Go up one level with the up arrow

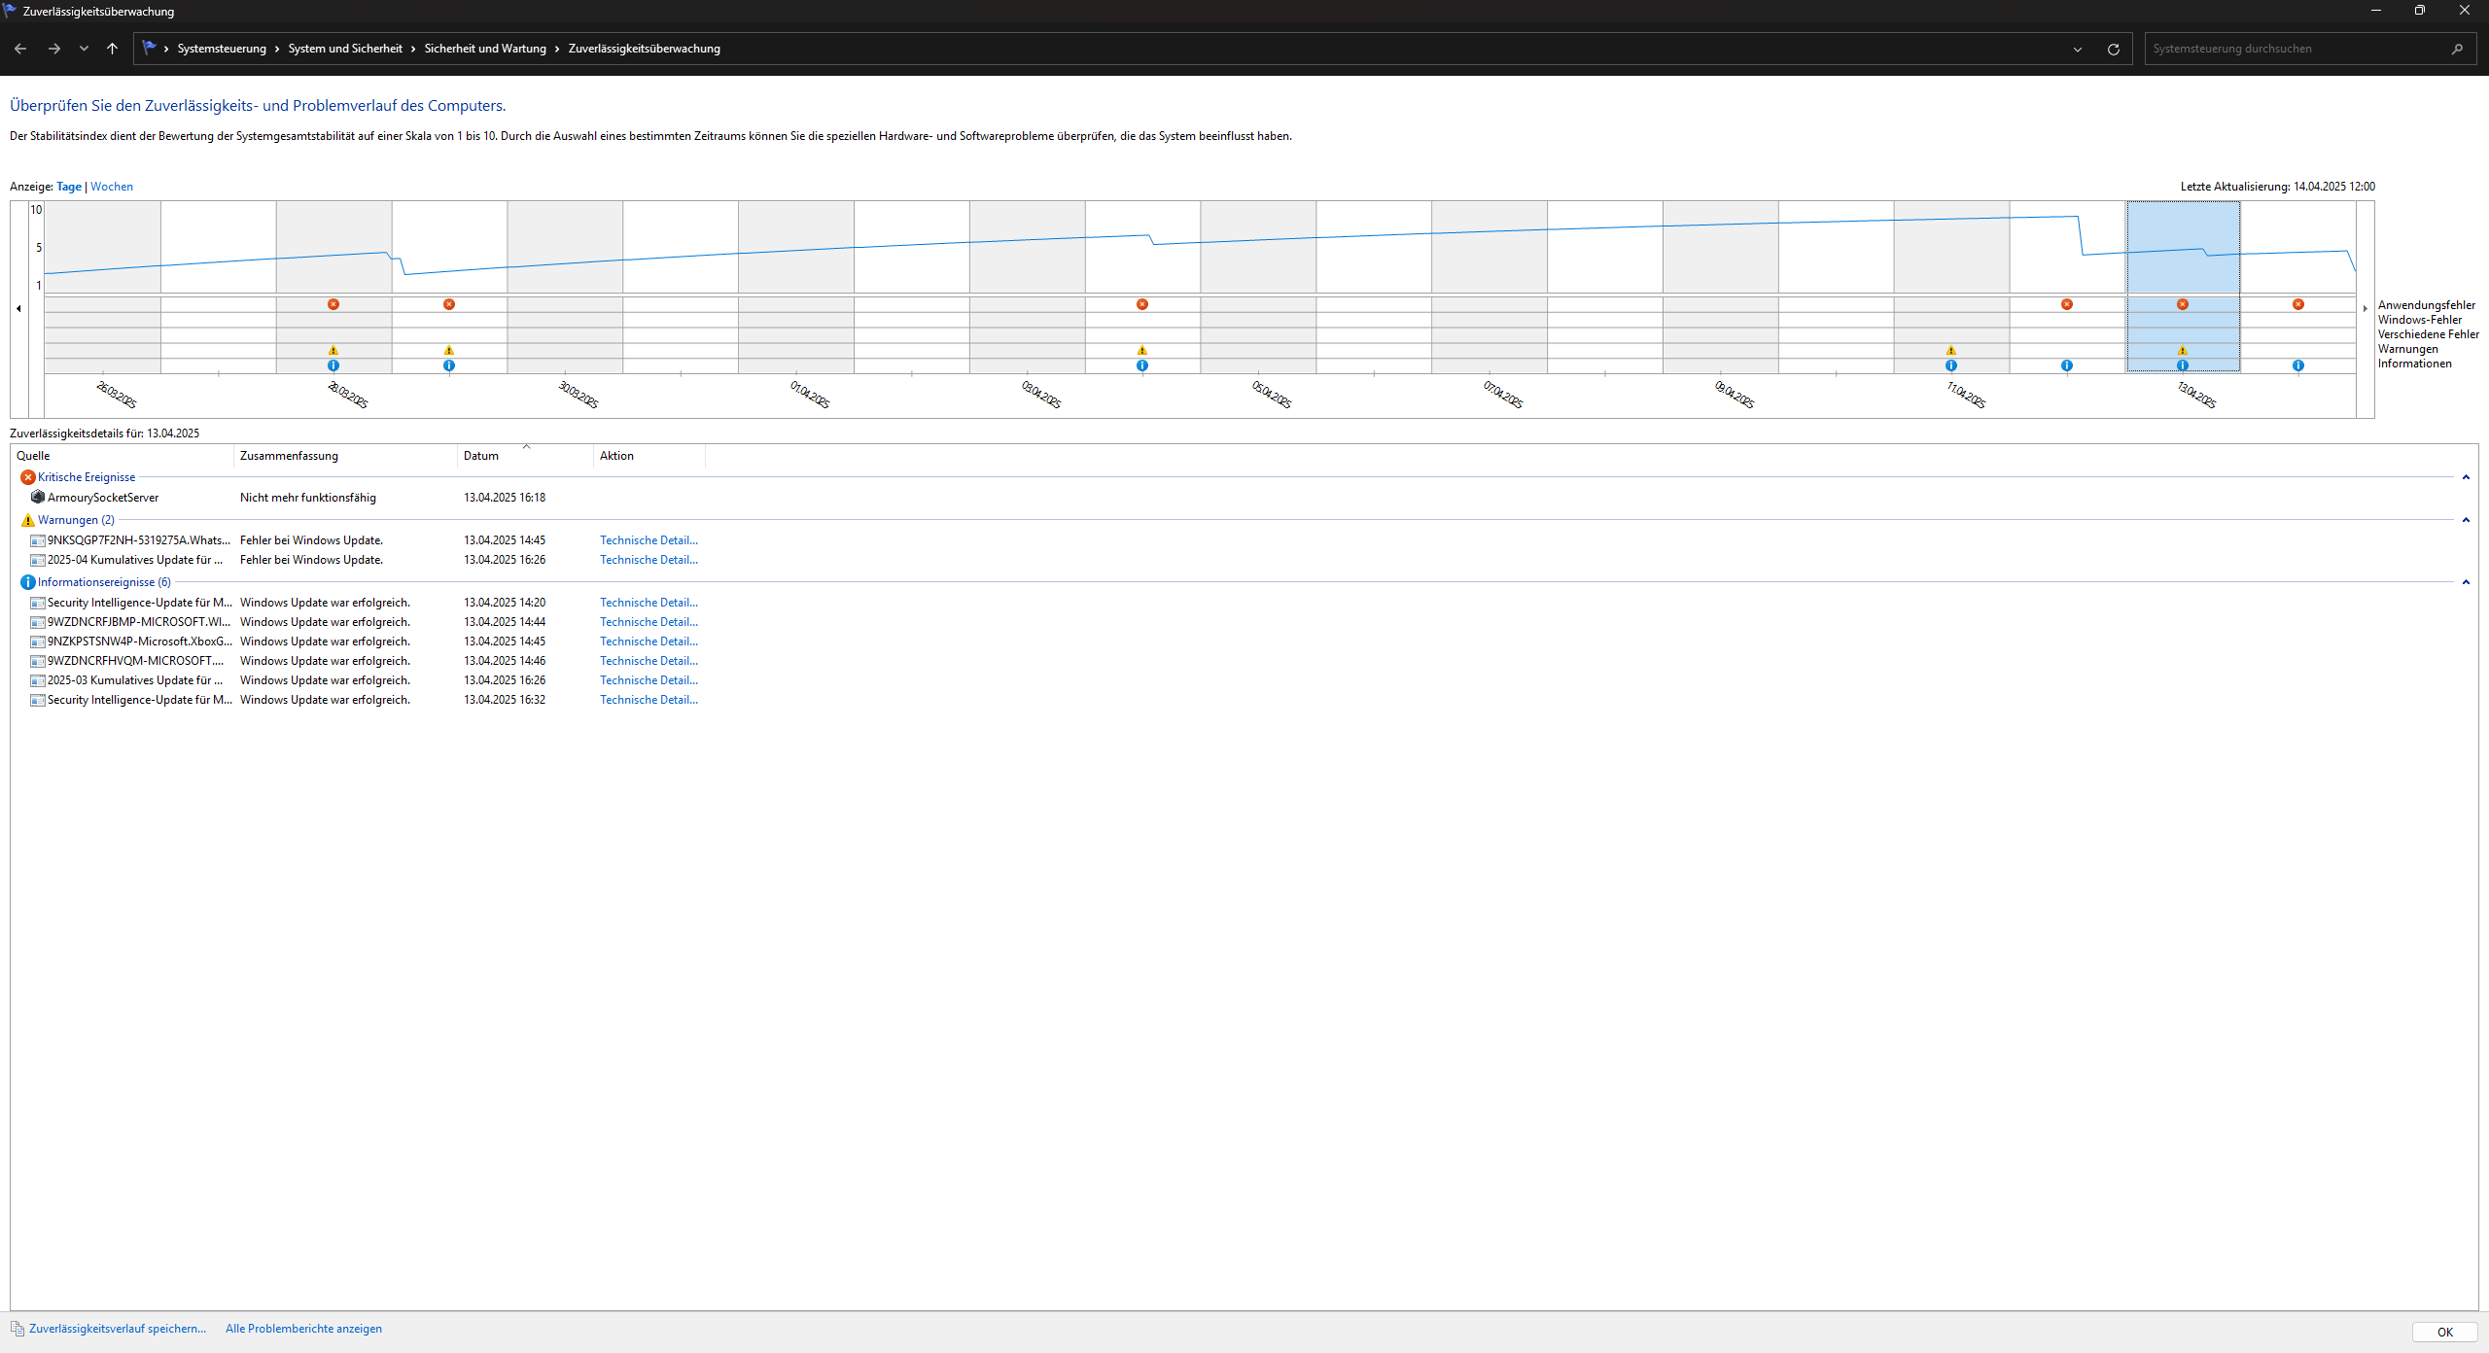[112, 49]
